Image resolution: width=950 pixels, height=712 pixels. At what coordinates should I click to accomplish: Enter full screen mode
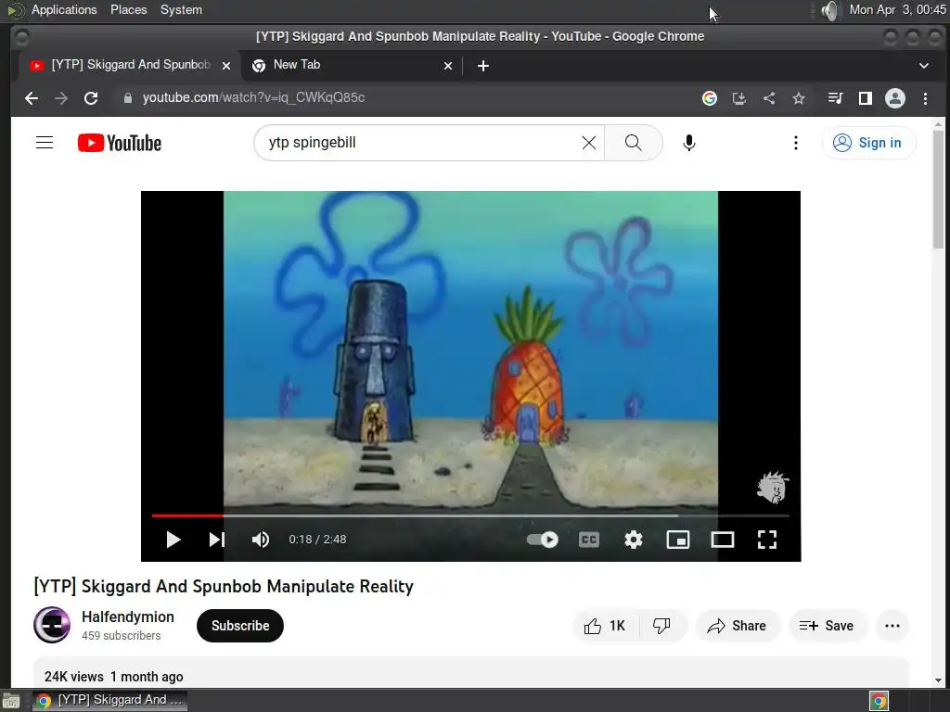coord(767,540)
